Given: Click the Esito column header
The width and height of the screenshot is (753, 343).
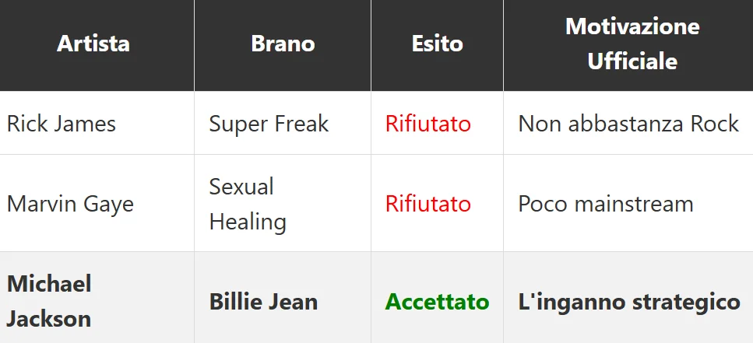Looking at the screenshot, I should 437,44.
